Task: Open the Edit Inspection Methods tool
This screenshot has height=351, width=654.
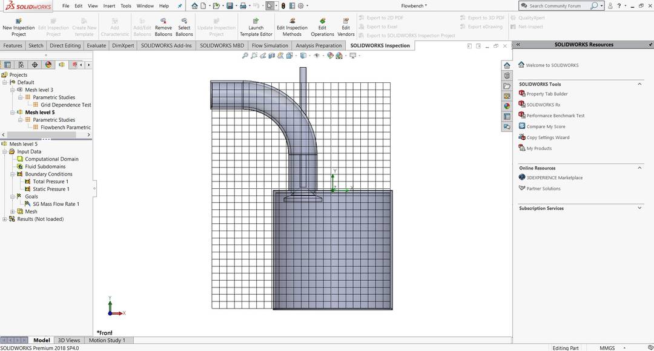Action: pos(292,27)
